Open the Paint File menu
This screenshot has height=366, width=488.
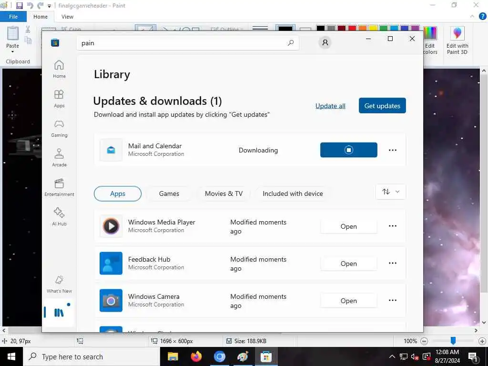pos(13,17)
